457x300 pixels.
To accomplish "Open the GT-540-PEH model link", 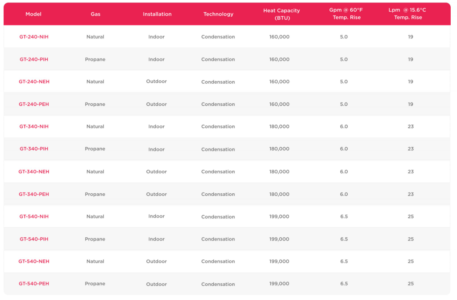I will (34, 284).
